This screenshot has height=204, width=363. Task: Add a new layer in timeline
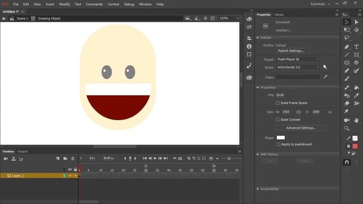[58, 159]
